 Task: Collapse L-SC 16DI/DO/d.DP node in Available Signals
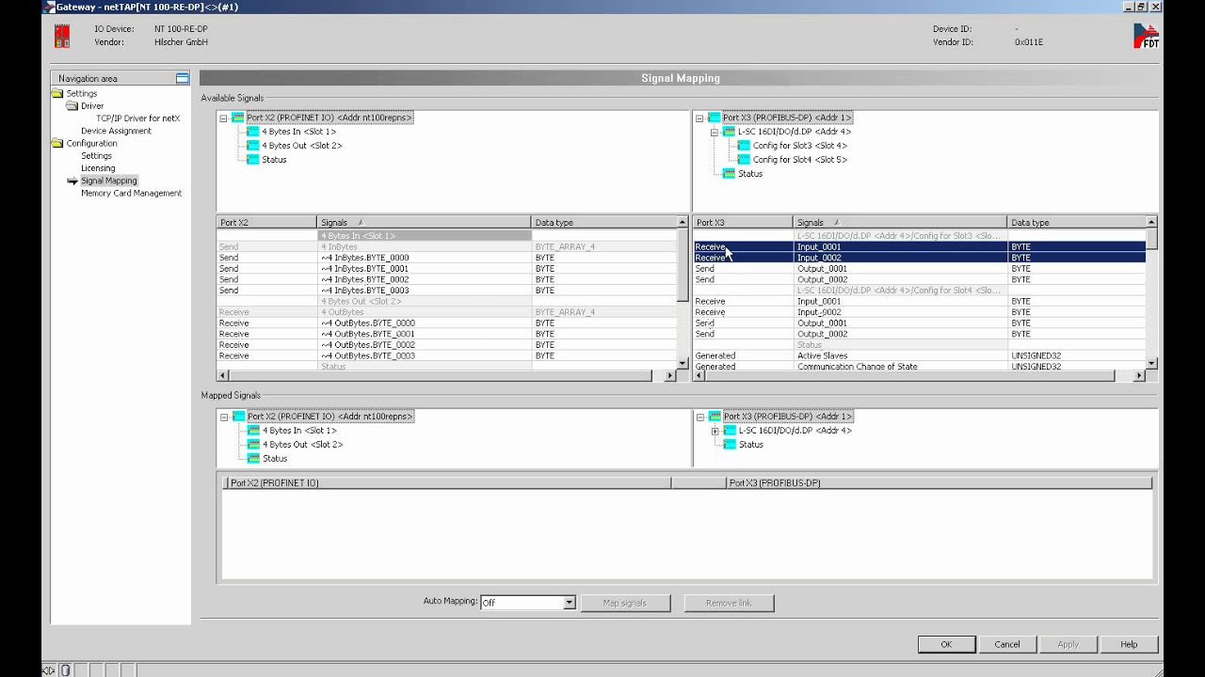point(715,132)
